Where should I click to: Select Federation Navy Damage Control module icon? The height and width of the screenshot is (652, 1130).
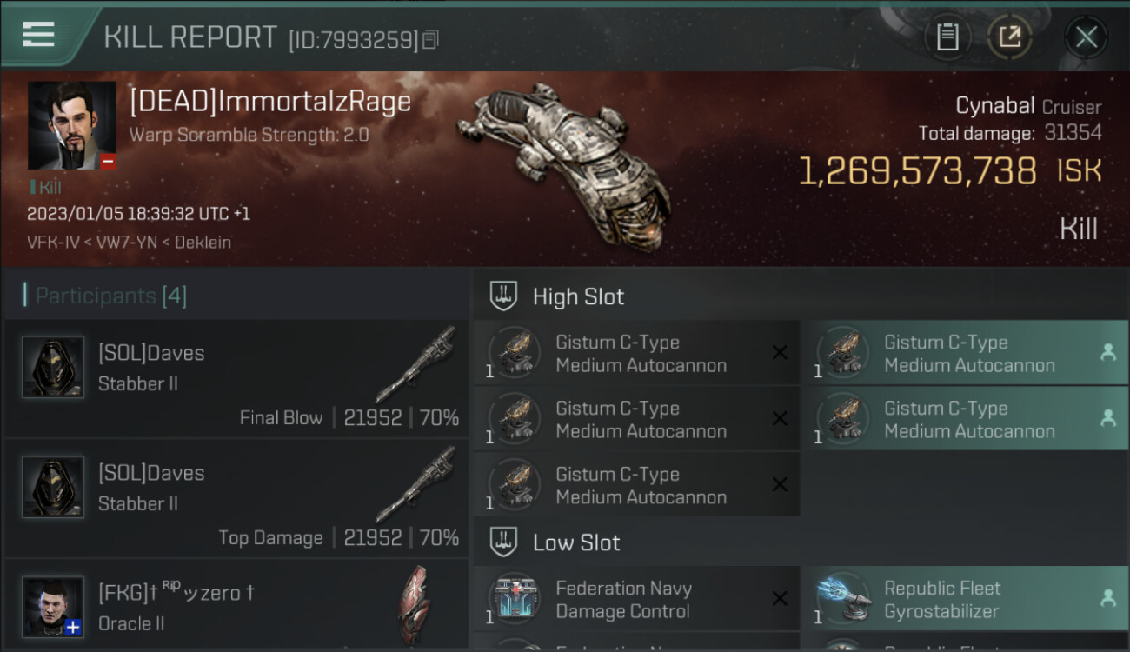[514, 599]
